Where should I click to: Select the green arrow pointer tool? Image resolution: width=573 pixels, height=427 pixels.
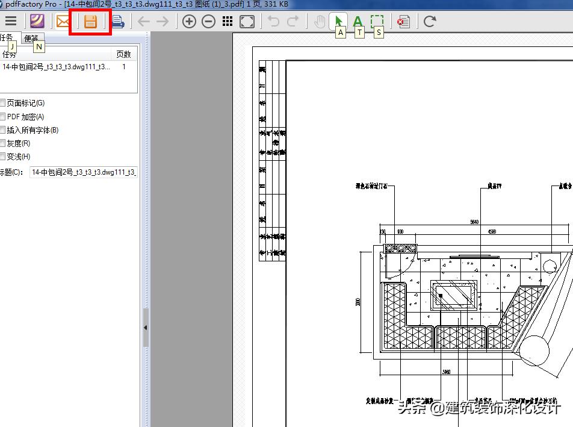[x=339, y=22]
